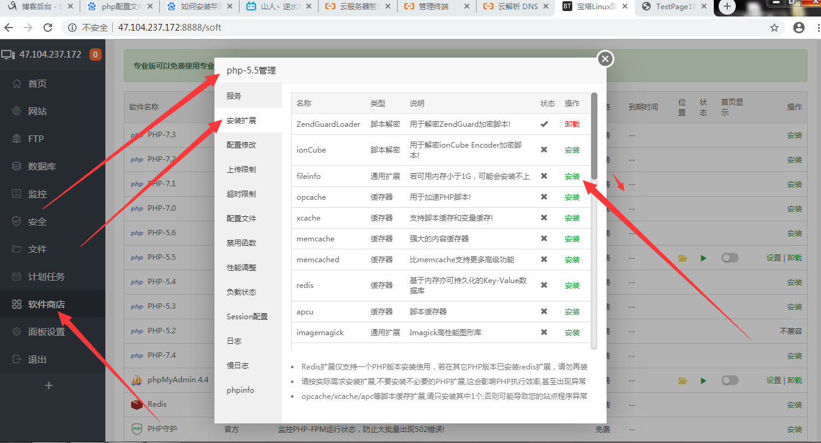The image size is (821, 443).
Task: Install the memcache extension
Action: (x=572, y=239)
